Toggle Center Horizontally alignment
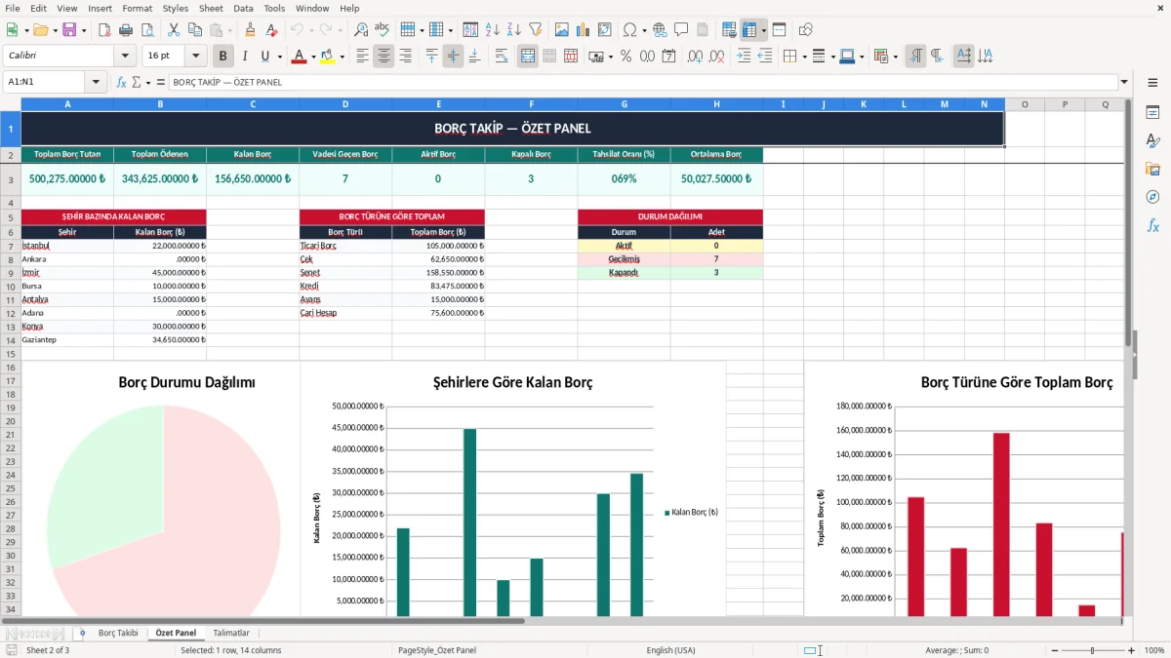1171x658 pixels. tap(384, 57)
